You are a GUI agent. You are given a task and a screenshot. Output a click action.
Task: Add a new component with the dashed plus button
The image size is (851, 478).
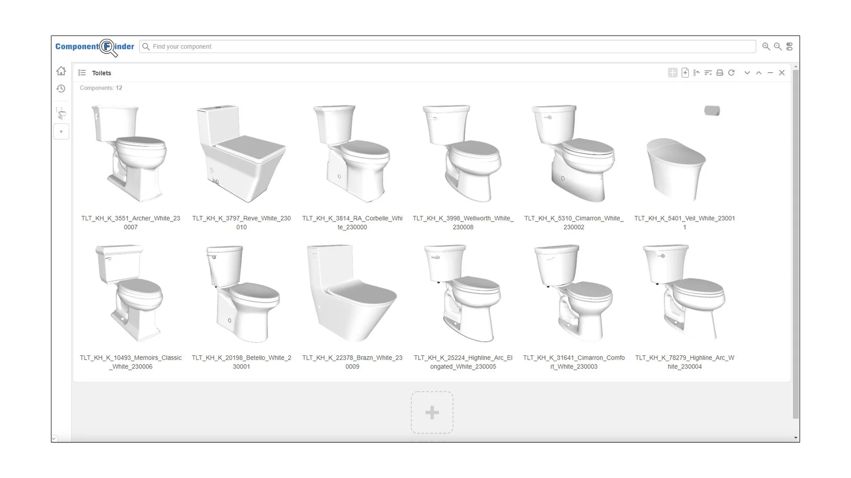(x=432, y=412)
